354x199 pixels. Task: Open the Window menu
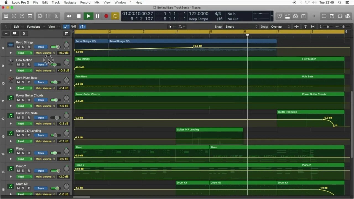120,2
